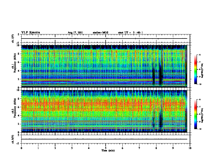Click the "VLF Spectra" plot title

pos(31,33)
